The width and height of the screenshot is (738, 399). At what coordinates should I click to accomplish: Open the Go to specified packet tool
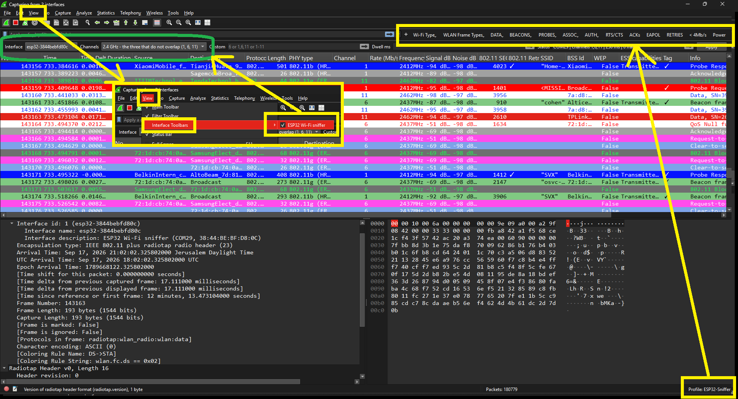116,23
